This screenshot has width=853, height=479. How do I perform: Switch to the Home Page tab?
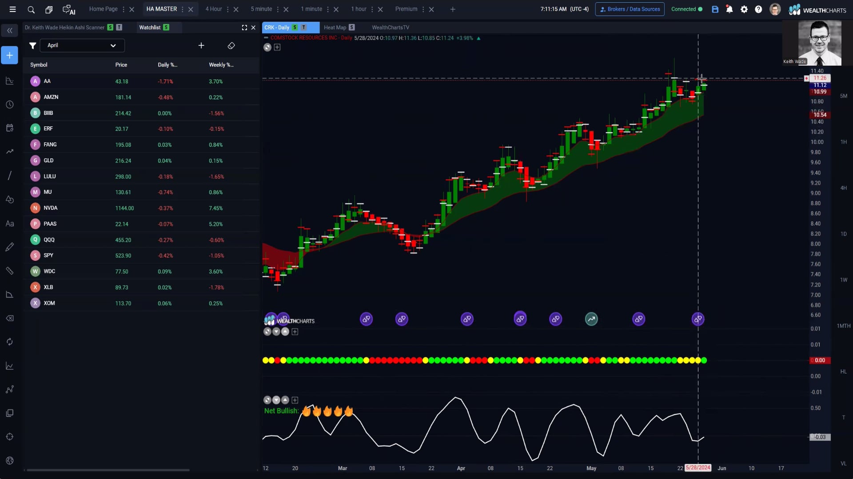[103, 9]
